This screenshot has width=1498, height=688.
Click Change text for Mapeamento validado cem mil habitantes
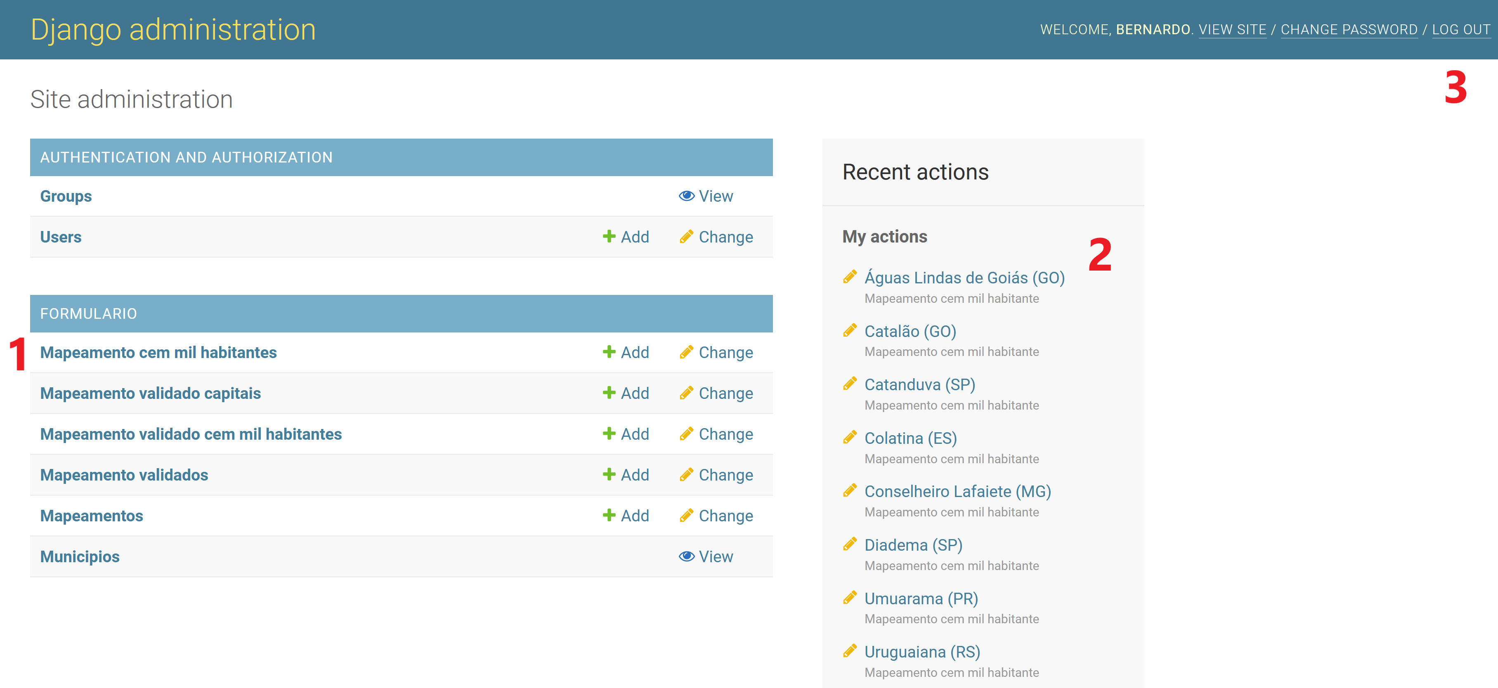click(726, 434)
